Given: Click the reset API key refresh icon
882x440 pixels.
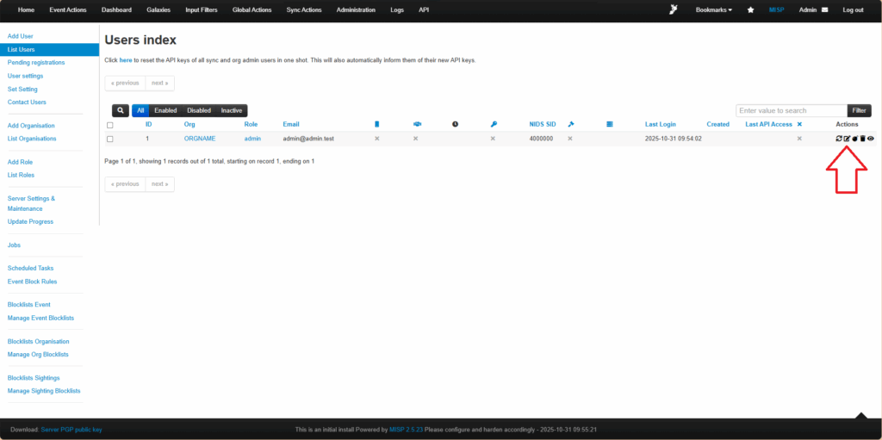Looking at the screenshot, I should [x=839, y=139].
